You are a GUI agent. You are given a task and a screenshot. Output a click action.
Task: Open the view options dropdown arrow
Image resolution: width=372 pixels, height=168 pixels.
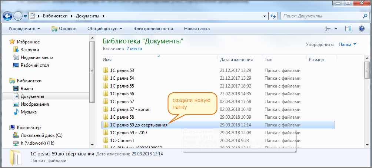point(336,29)
